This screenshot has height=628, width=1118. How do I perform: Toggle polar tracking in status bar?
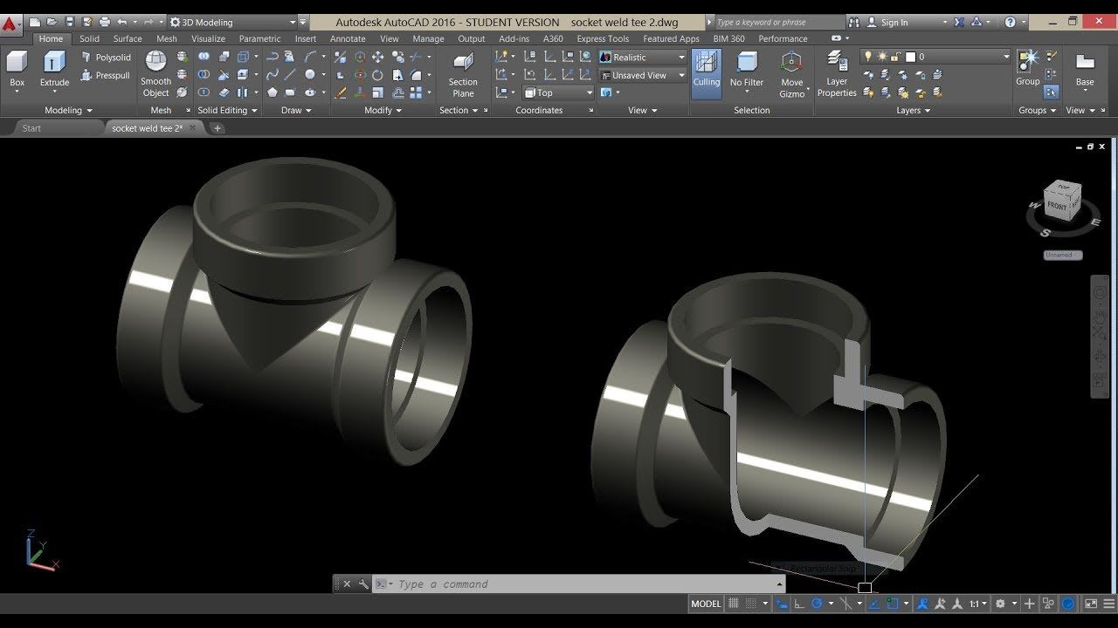coord(818,604)
